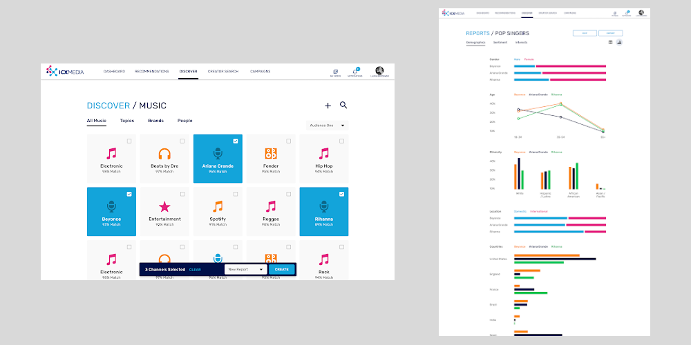Check the Reggae card checkbox
691x345 pixels.
point(289,194)
